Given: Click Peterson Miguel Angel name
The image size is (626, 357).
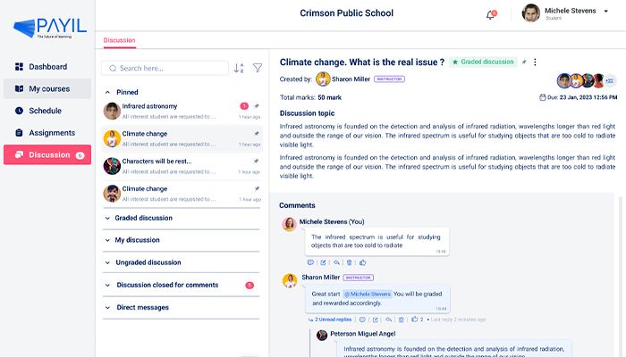Looking at the screenshot, I should coord(363,334).
